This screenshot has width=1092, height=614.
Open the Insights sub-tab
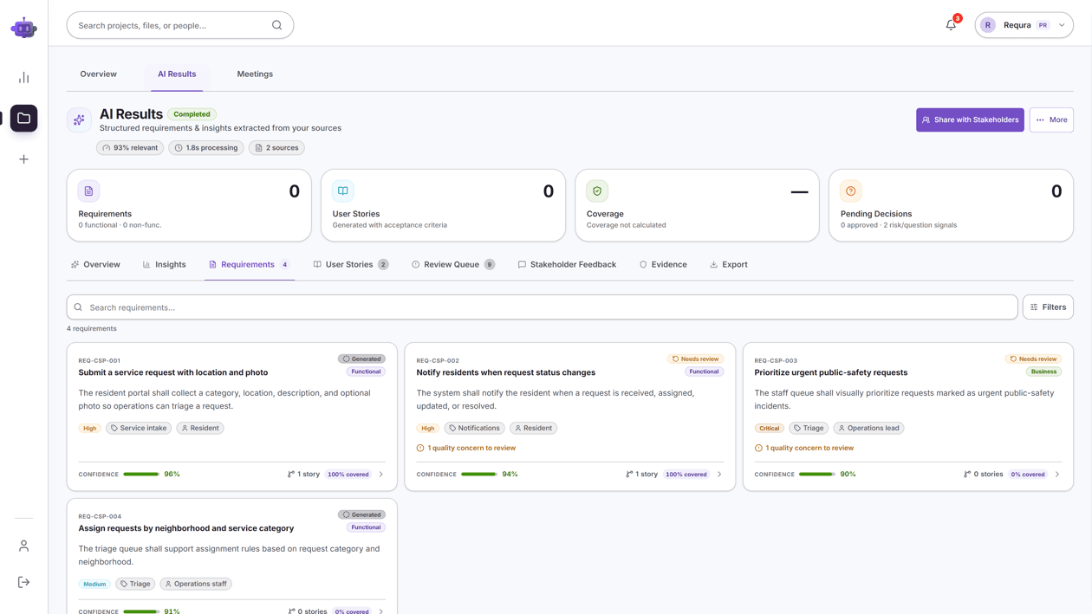[164, 265]
